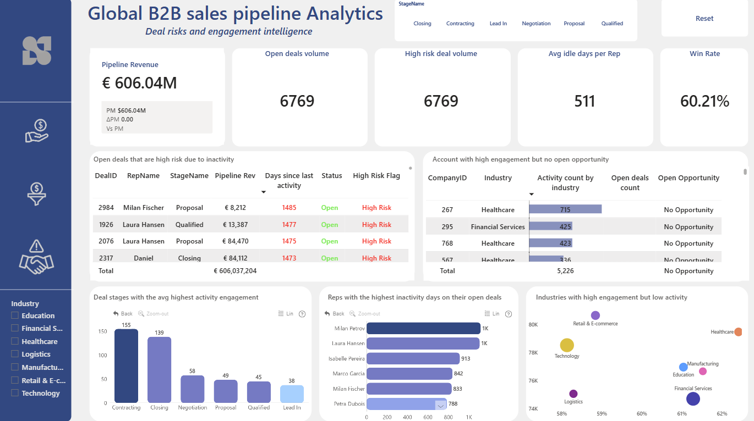Select the Closing bar in Deal stages chart
The height and width of the screenshot is (421, 754).
click(x=159, y=369)
